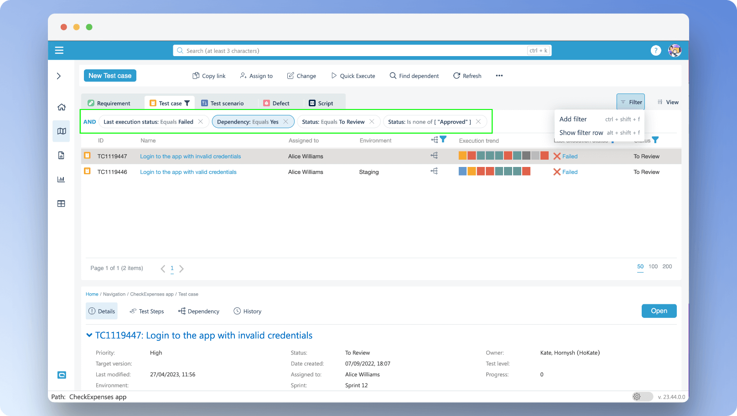
Task: Remove the Dependency Equals Yes filter
Action: click(x=285, y=122)
